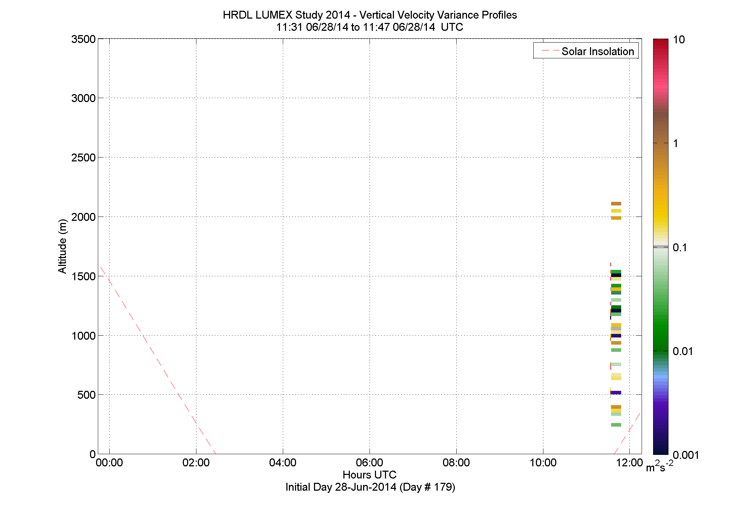Click the colorbar label 10
This screenshot has width=752, height=510.
pyautogui.click(x=679, y=40)
